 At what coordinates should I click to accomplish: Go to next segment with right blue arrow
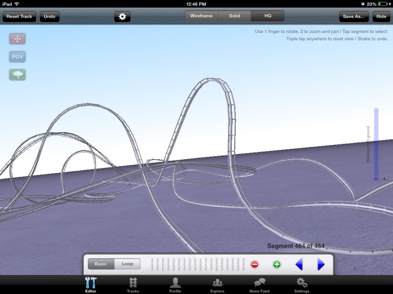(321, 264)
